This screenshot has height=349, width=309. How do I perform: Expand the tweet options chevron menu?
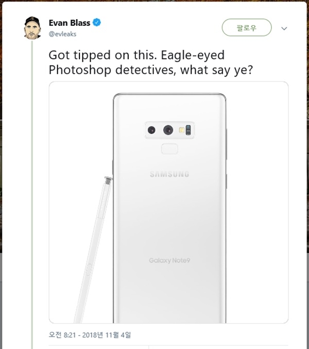pos(284,28)
